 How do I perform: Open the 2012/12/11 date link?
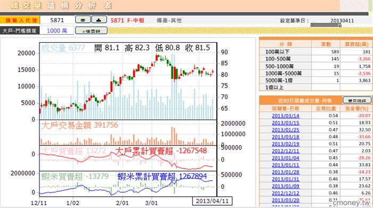coord(286,151)
